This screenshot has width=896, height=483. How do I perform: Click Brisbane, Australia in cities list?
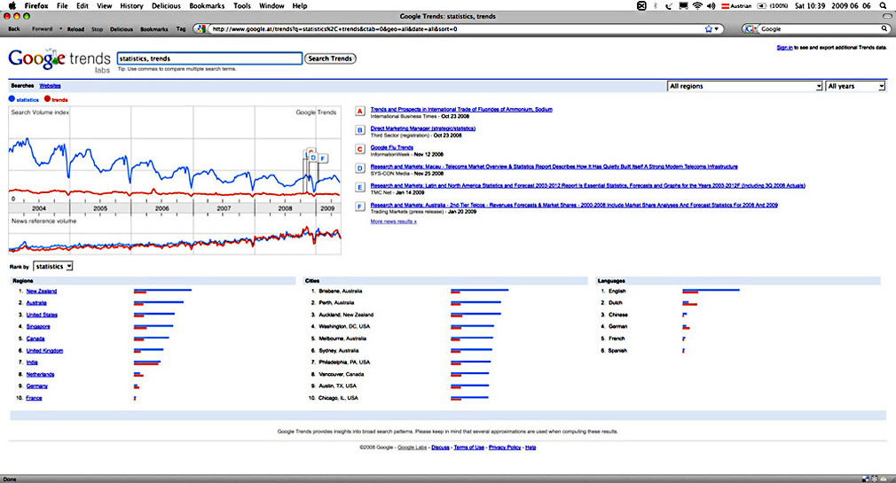(x=341, y=292)
